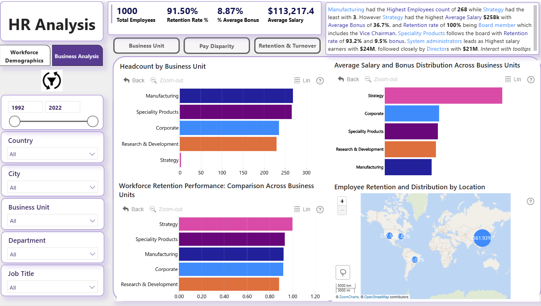Click the Retention & Turnover button
541x306 pixels.
[287, 46]
